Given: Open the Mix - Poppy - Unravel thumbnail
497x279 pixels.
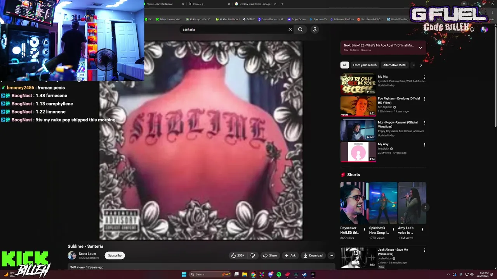Looking at the screenshot, I should point(358,130).
